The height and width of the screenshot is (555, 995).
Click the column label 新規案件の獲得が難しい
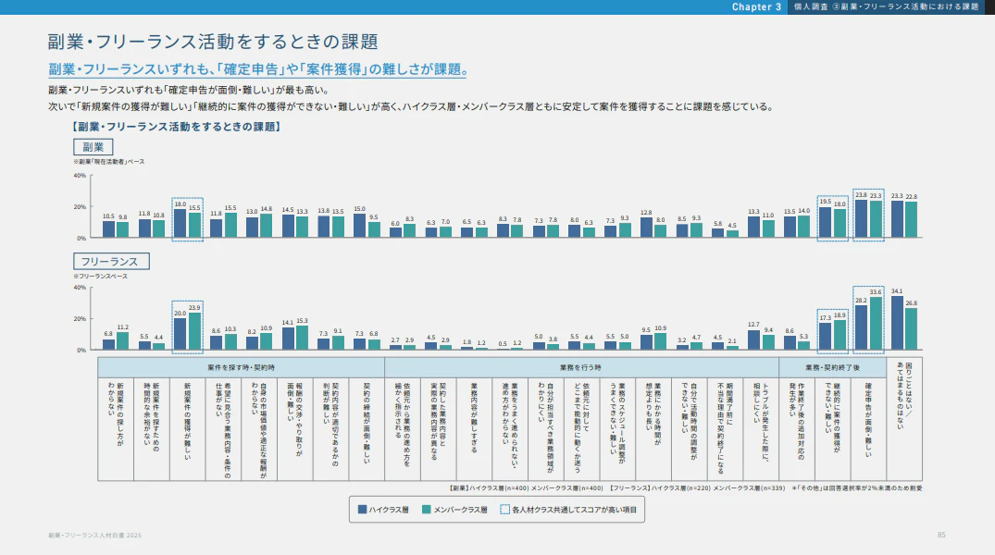click(187, 421)
